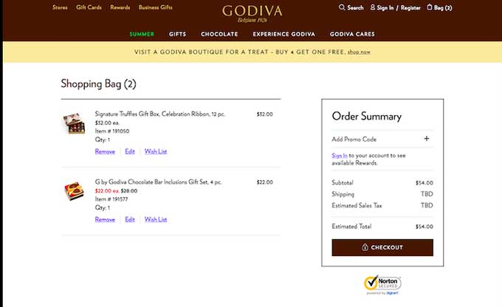The height and width of the screenshot is (307, 502).
Task: Edit the Chocolate Bar Inclusions item
Action: tap(130, 219)
